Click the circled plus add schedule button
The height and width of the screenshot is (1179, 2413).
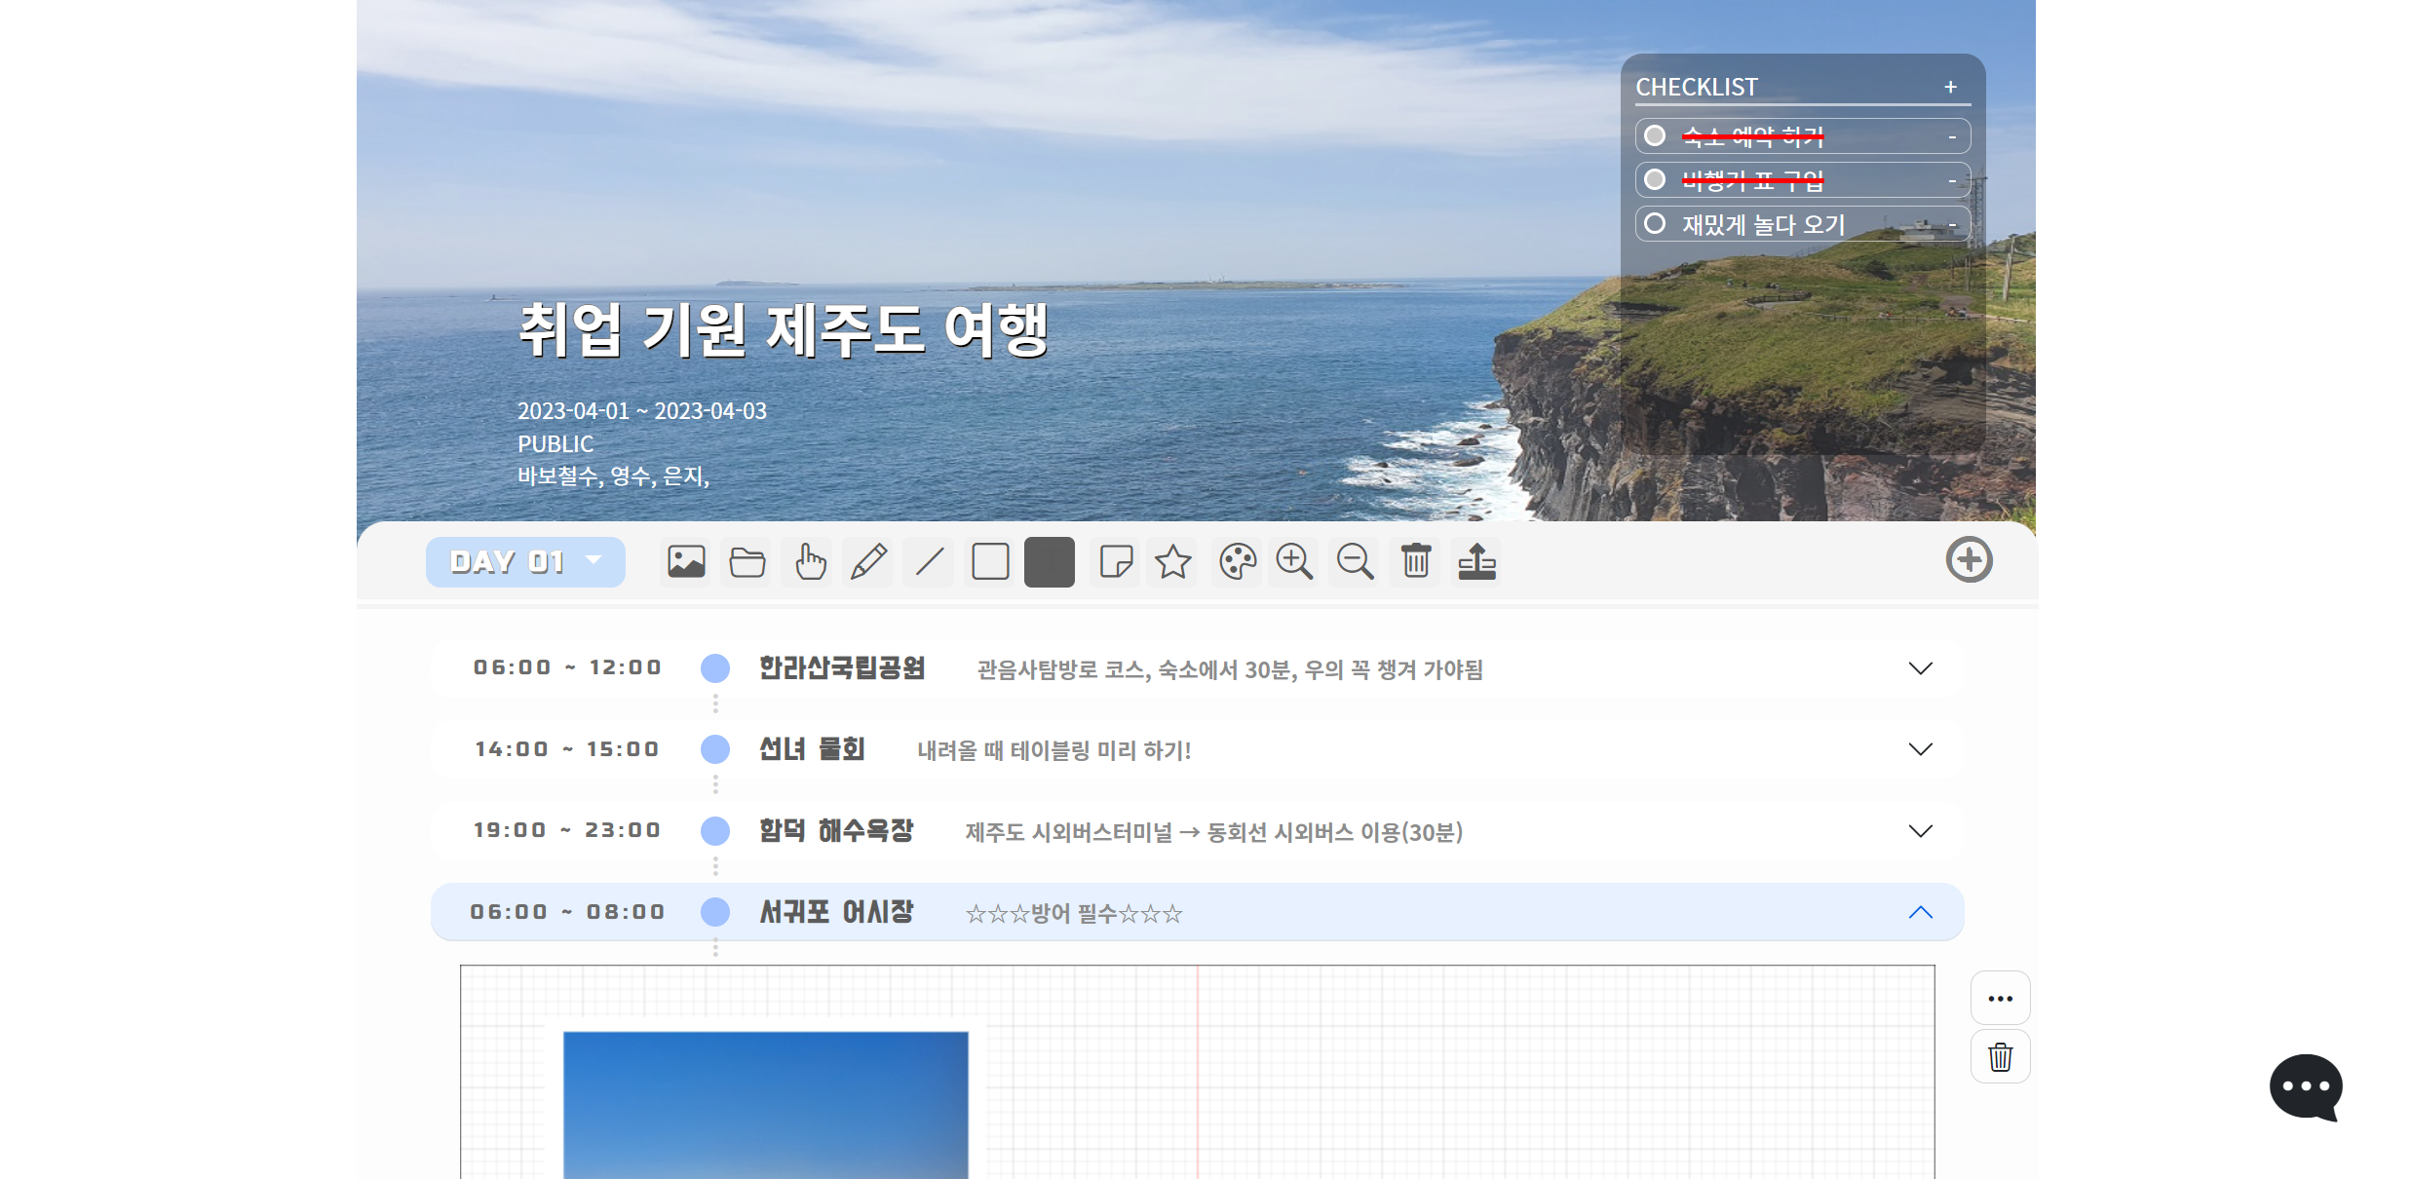(x=1969, y=560)
